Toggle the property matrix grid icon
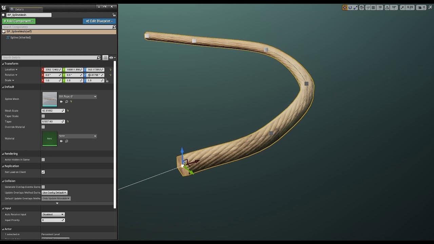The height and width of the screenshot is (244, 434). click(105, 58)
